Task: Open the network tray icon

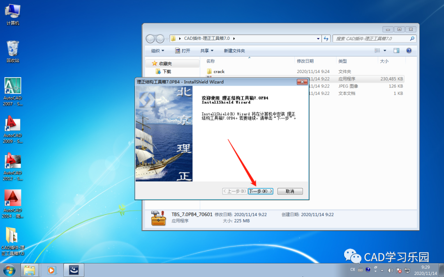Action: 407,270
